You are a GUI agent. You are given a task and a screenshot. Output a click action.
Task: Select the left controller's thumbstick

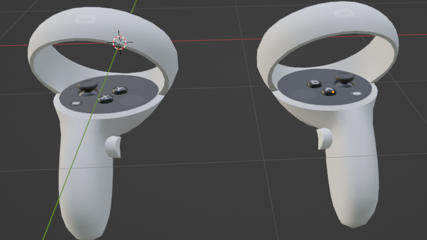(88, 87)
